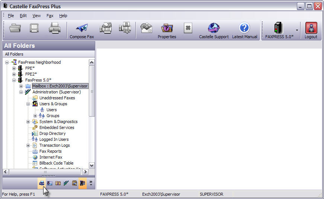Click the horizontal scroll left arrow
Viewport: 324px width, 199px height.
pos(6,172)
